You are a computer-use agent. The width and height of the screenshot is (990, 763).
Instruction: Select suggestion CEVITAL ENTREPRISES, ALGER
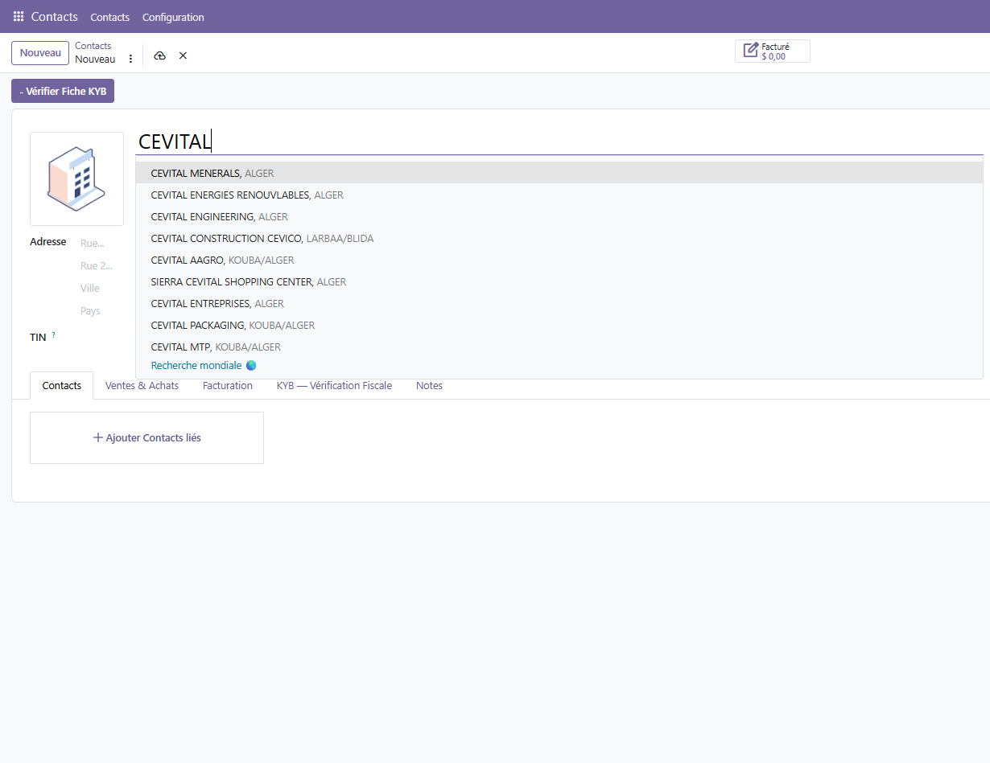coord(559,303)
